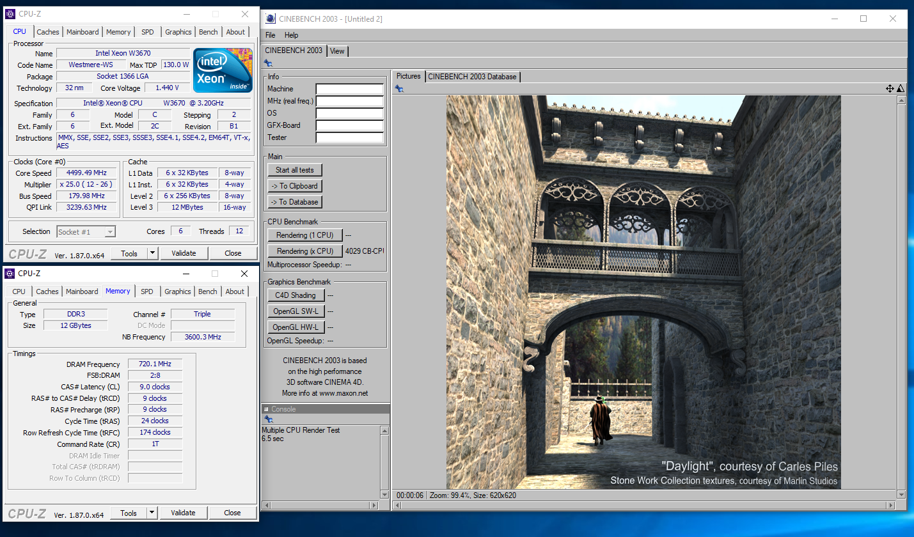This screenshot has width=914, height=537.
Task: Click the pin icon under the Pictures tab
Action: point(399,88)
